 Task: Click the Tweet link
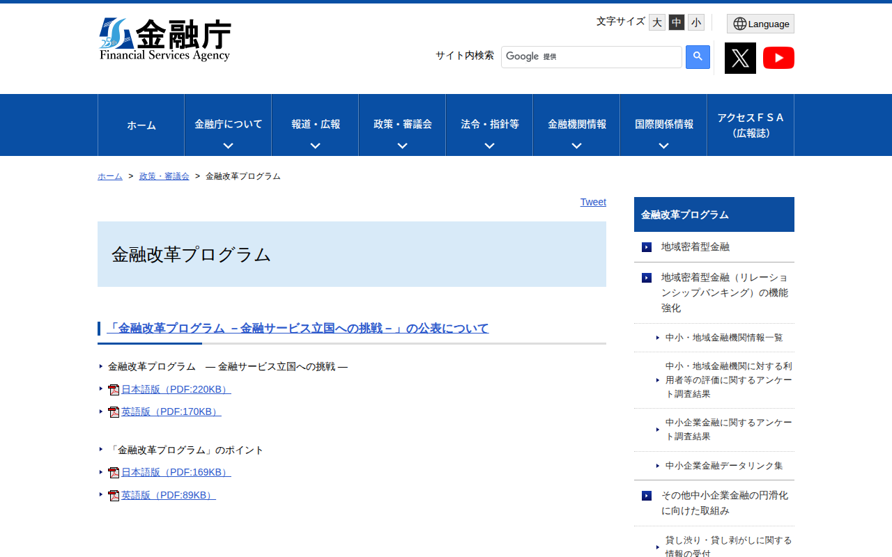[x=593, y=202]
